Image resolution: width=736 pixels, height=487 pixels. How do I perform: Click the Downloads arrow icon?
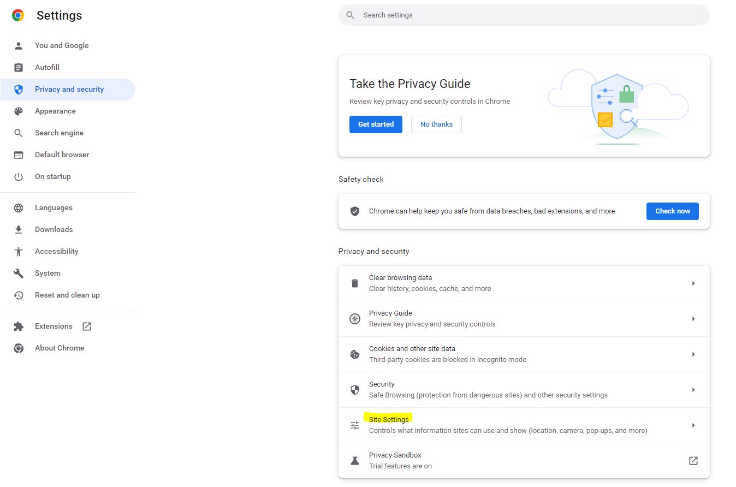tap(19, 229)
